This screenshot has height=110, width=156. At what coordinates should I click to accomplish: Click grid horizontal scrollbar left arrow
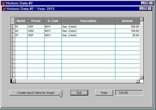[14, 81]
